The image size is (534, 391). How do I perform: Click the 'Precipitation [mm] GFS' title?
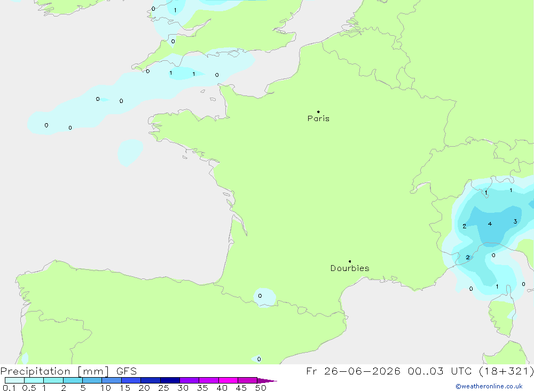click(68, 371)
